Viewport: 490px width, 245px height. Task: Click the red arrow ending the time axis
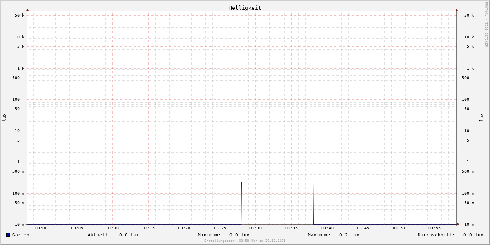458,224
